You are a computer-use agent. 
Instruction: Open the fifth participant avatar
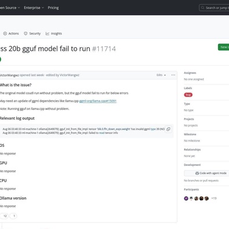coord(206,198)
